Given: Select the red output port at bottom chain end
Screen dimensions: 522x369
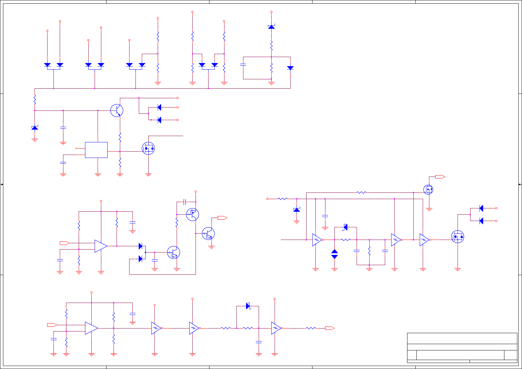Looking at the screenshot, I should (330, 328).
